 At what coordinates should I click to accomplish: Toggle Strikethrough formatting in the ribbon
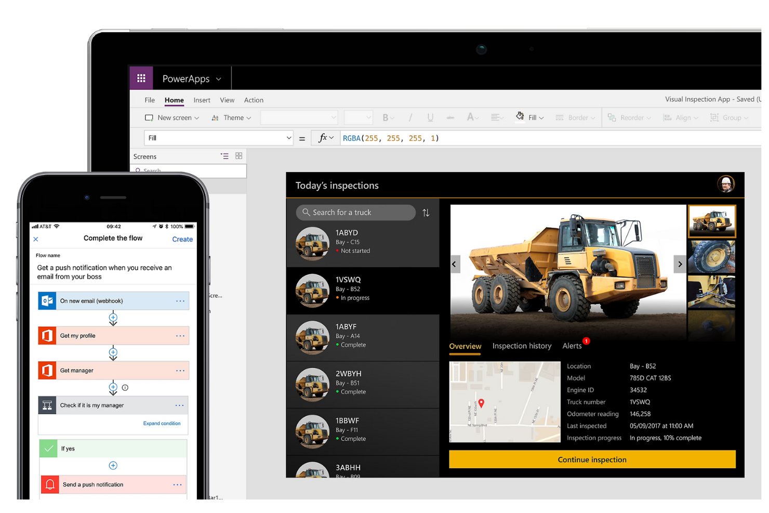(x=450, y=118)
